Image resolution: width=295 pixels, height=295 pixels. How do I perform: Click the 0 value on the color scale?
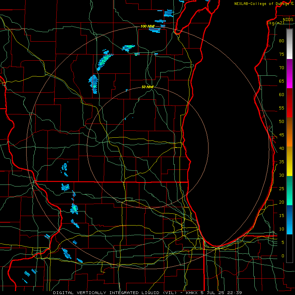pos(283,256)
